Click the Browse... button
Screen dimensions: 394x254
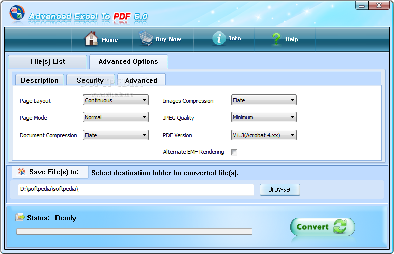tap(280, 189)
